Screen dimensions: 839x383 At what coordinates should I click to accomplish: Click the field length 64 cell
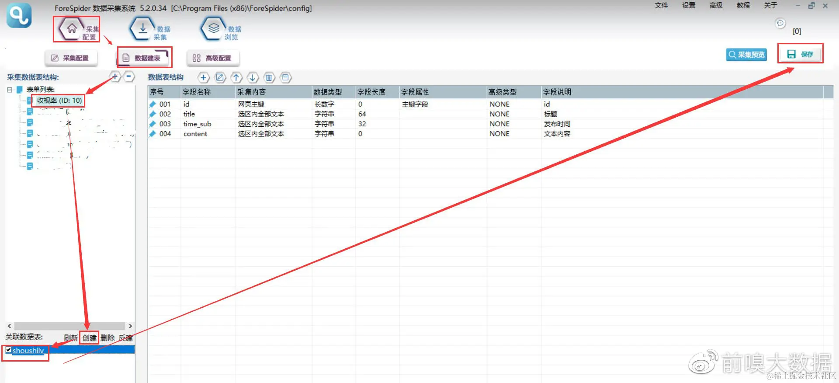click(x=362, y=114)
